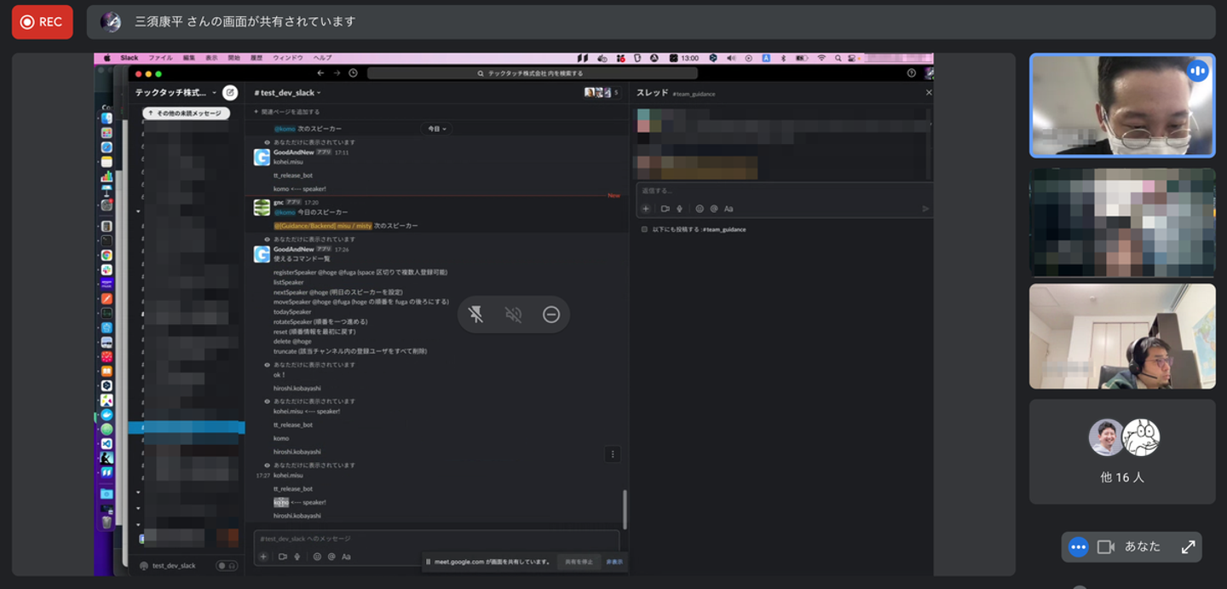Click Aa formatting icon in channel composer
The height and width of the screenshot is (589, 1227).
click(x=346, y=557)
